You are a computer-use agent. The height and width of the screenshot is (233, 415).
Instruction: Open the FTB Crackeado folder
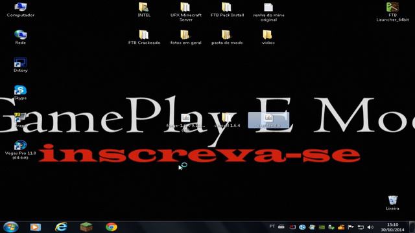[x=144, y=38]
